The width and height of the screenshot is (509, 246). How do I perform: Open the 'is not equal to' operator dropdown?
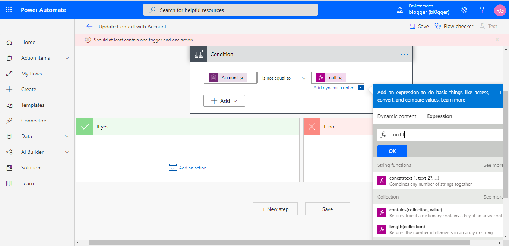click(284, 77)
